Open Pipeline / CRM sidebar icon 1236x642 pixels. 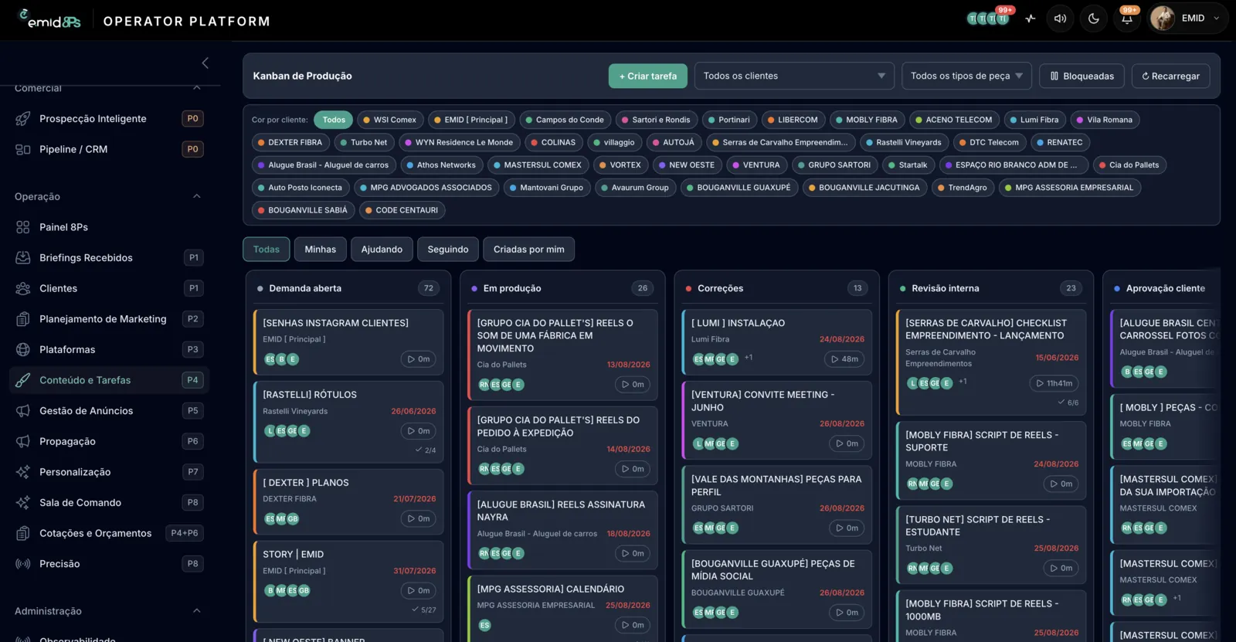click(x=23, y=149)
